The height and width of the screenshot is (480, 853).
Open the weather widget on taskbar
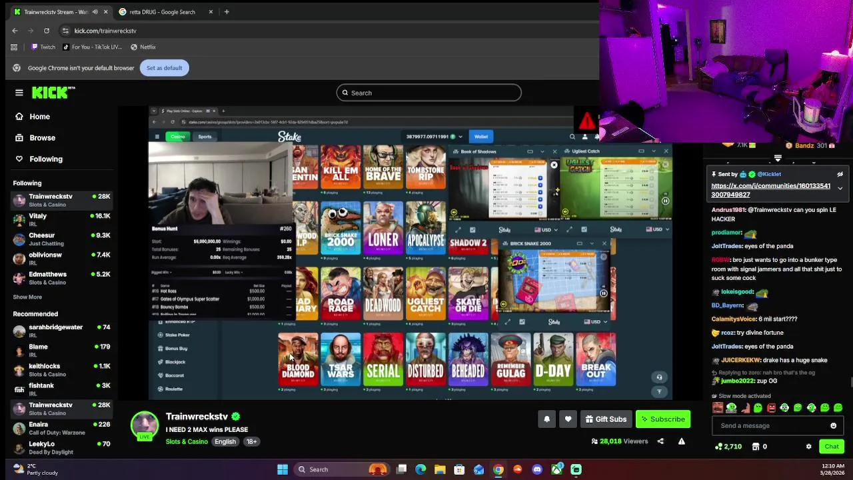36,469
